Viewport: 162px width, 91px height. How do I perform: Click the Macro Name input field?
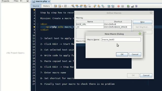pos(121,39)
